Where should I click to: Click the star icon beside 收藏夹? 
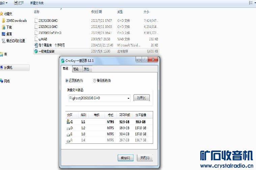pos(1,14)
